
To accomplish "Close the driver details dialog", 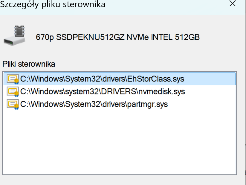I will [x=233, y=4].
